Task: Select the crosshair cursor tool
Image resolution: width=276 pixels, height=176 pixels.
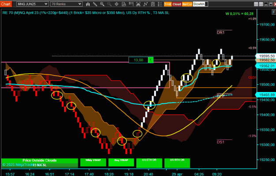Action: pos(117,4)
